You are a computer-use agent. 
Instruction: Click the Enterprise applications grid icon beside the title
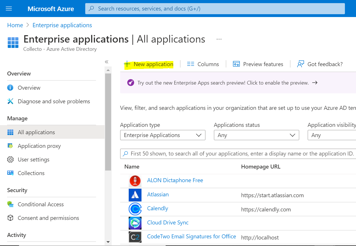coord(13,43)
